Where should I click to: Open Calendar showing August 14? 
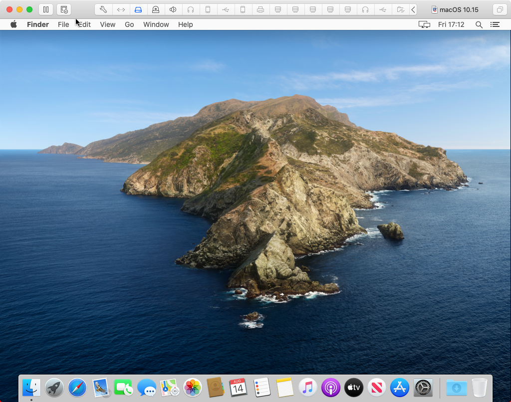(x=238, y=388)
